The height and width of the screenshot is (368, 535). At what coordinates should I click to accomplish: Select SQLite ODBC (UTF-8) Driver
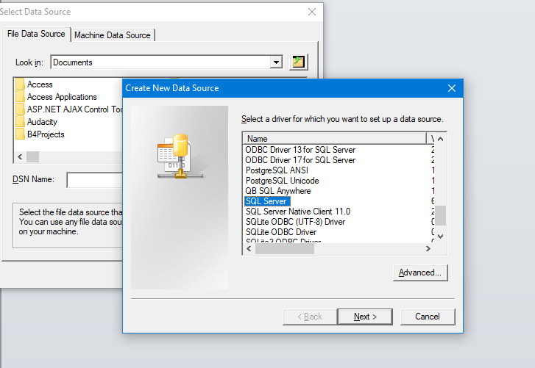point(296,222)
